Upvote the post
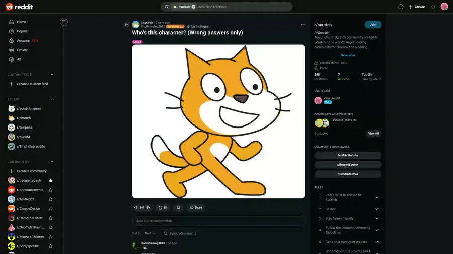The image size is (453, 254). pos(136,208)
